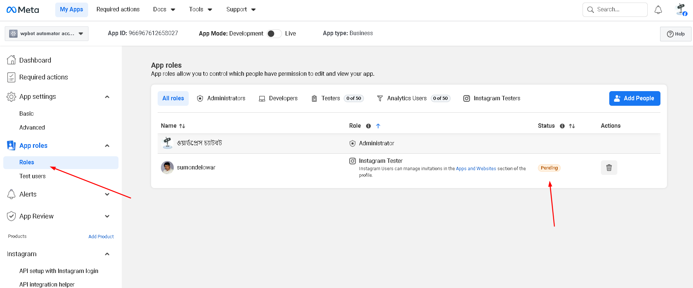This screenshot has height=288, width=693.
Task: Select the Administrators tab
Action: click(221, 98)
